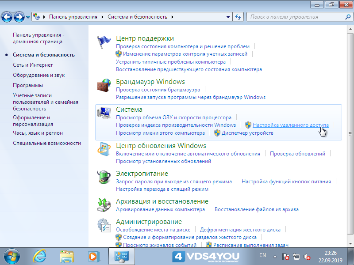
Task: Click 'Создание и форматирование разделов жесткого диска'
Action: 190,237
